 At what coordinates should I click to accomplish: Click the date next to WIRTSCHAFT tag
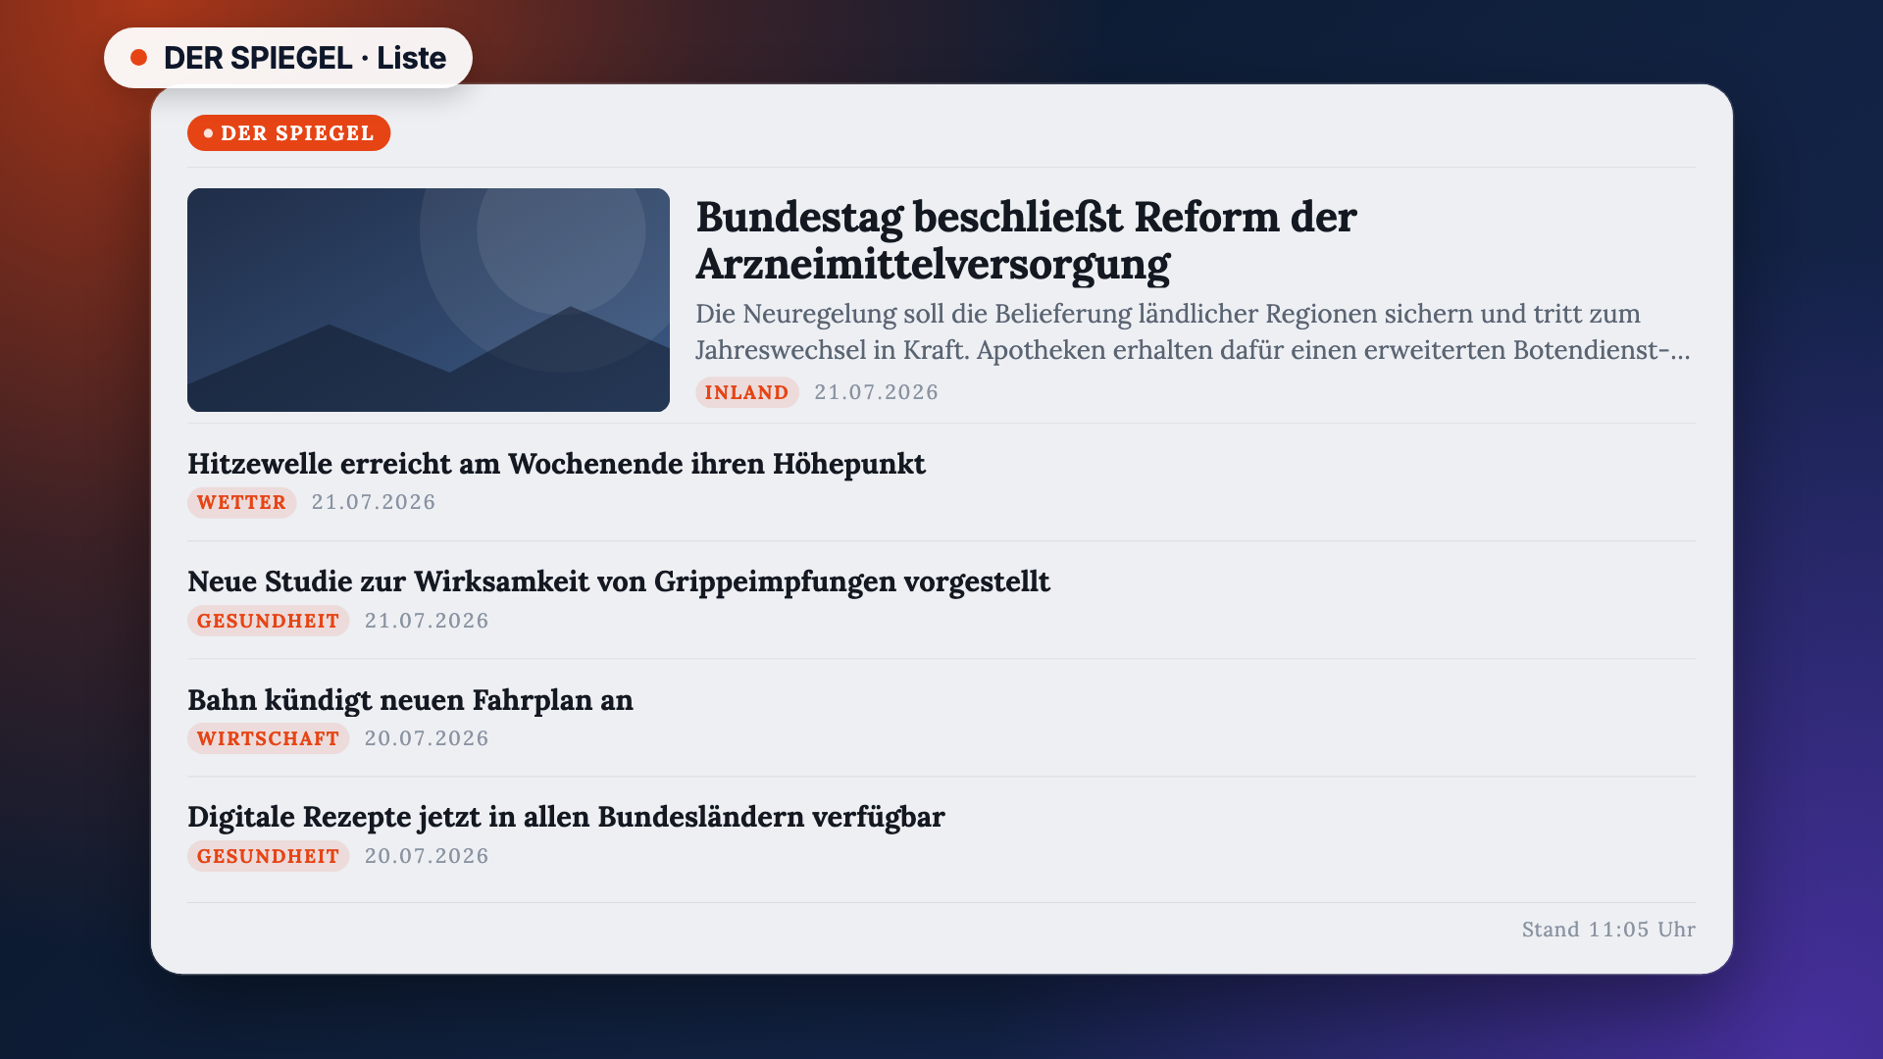coord(427,738)
